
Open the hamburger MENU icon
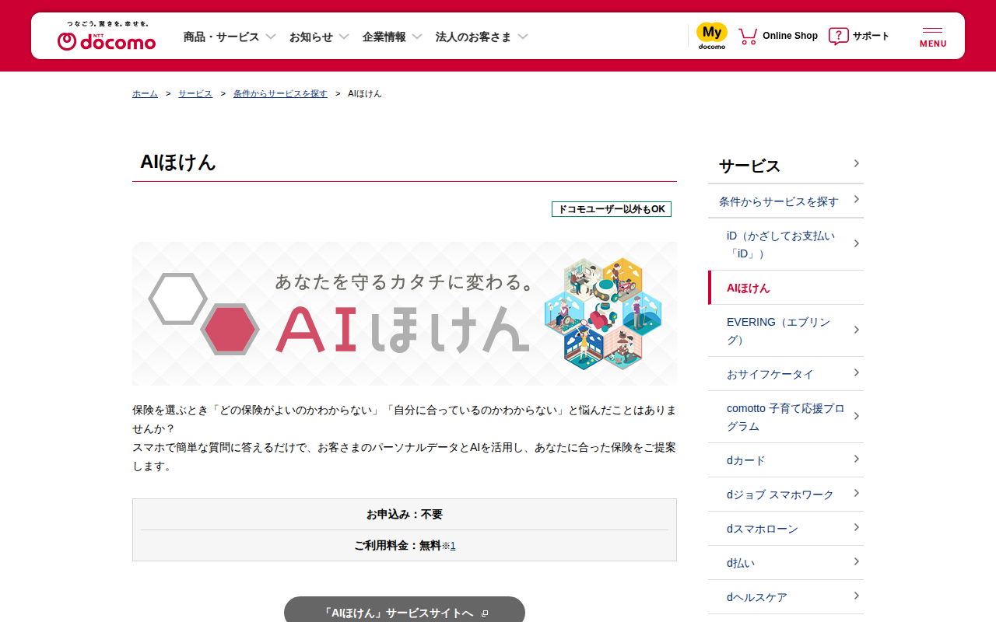[x=933, y=37]
